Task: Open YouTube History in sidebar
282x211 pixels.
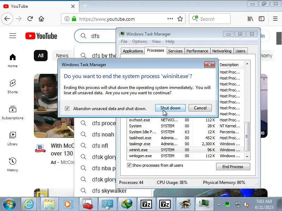Action: pyautogui.click(x=13, y=165)
